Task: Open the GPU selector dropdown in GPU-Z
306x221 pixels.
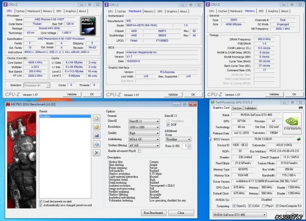Action: 240,215
